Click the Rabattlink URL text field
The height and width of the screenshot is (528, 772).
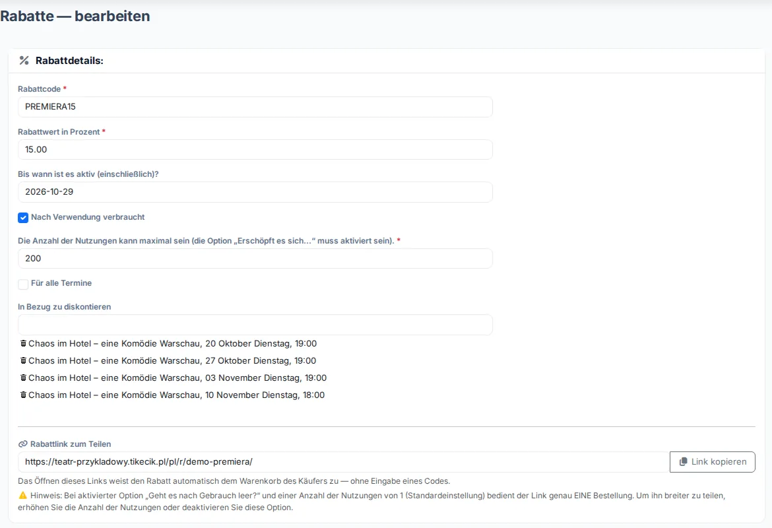pos(344,462)
